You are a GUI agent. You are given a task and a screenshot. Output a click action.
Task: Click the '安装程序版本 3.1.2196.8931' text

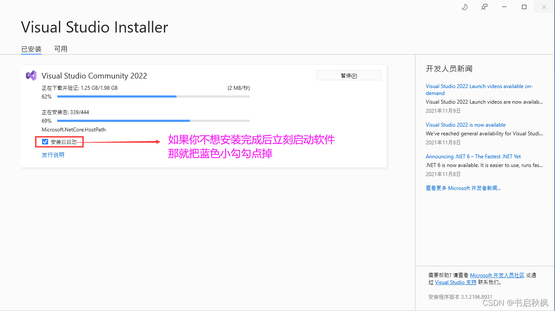coord(460,297)
